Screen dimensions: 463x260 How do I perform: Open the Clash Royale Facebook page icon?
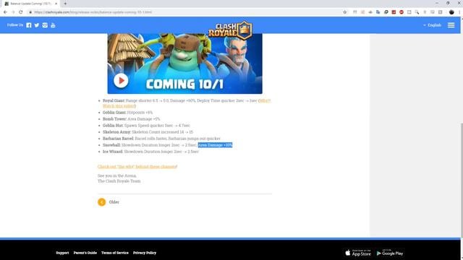(x=29, y=25)
